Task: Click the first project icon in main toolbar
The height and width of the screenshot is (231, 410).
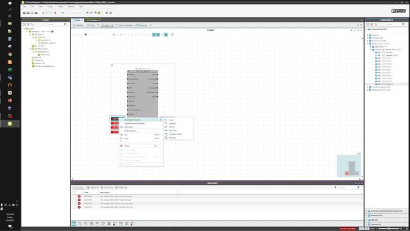Action: [24, 13]
